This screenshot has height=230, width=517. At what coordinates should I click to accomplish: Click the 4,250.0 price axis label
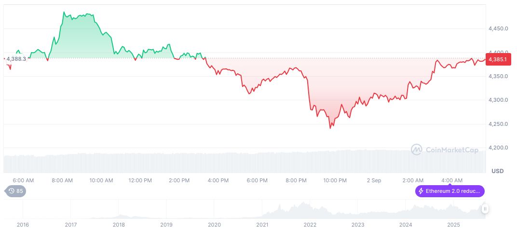[x=498, y=124]
